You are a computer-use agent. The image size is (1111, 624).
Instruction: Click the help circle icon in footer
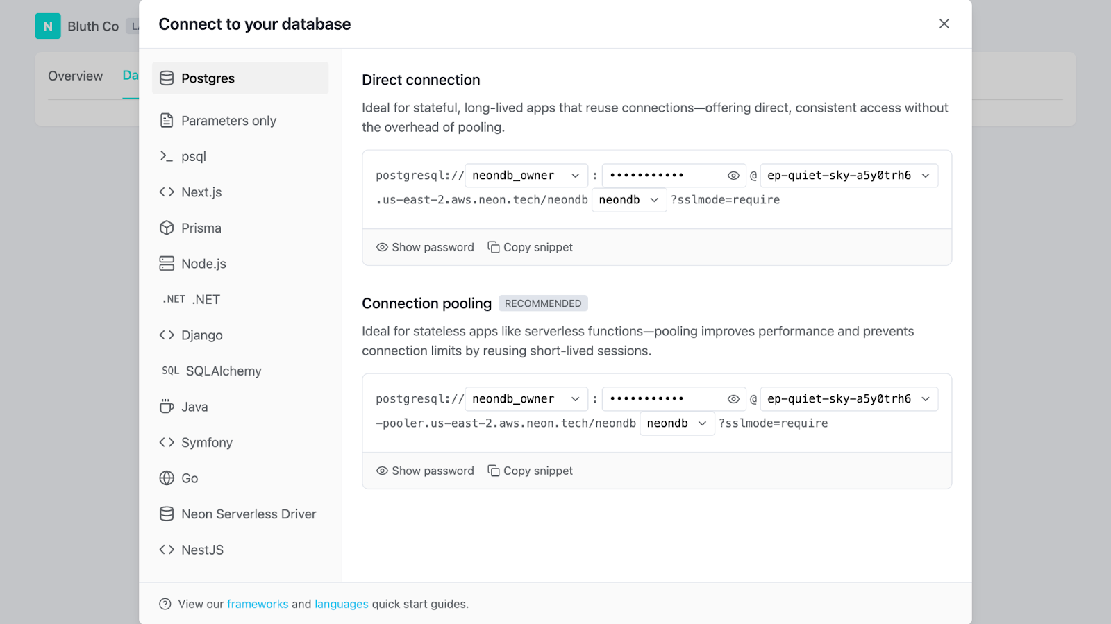click(x=165, y=604)
